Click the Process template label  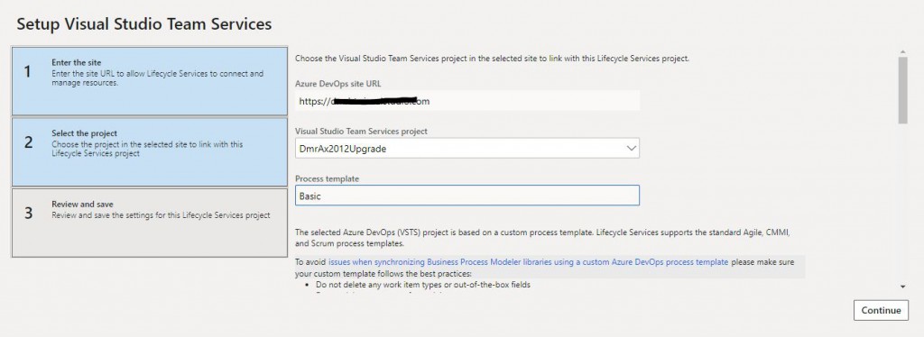point(327,178)
